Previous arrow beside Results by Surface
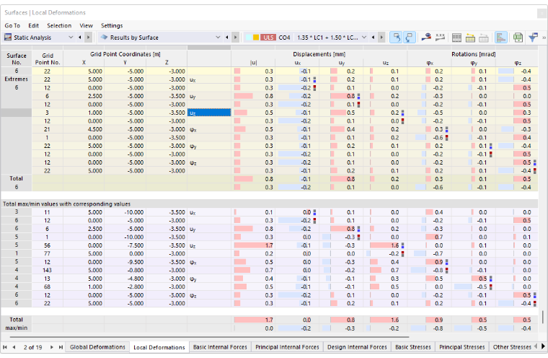 tap(227, 38)
